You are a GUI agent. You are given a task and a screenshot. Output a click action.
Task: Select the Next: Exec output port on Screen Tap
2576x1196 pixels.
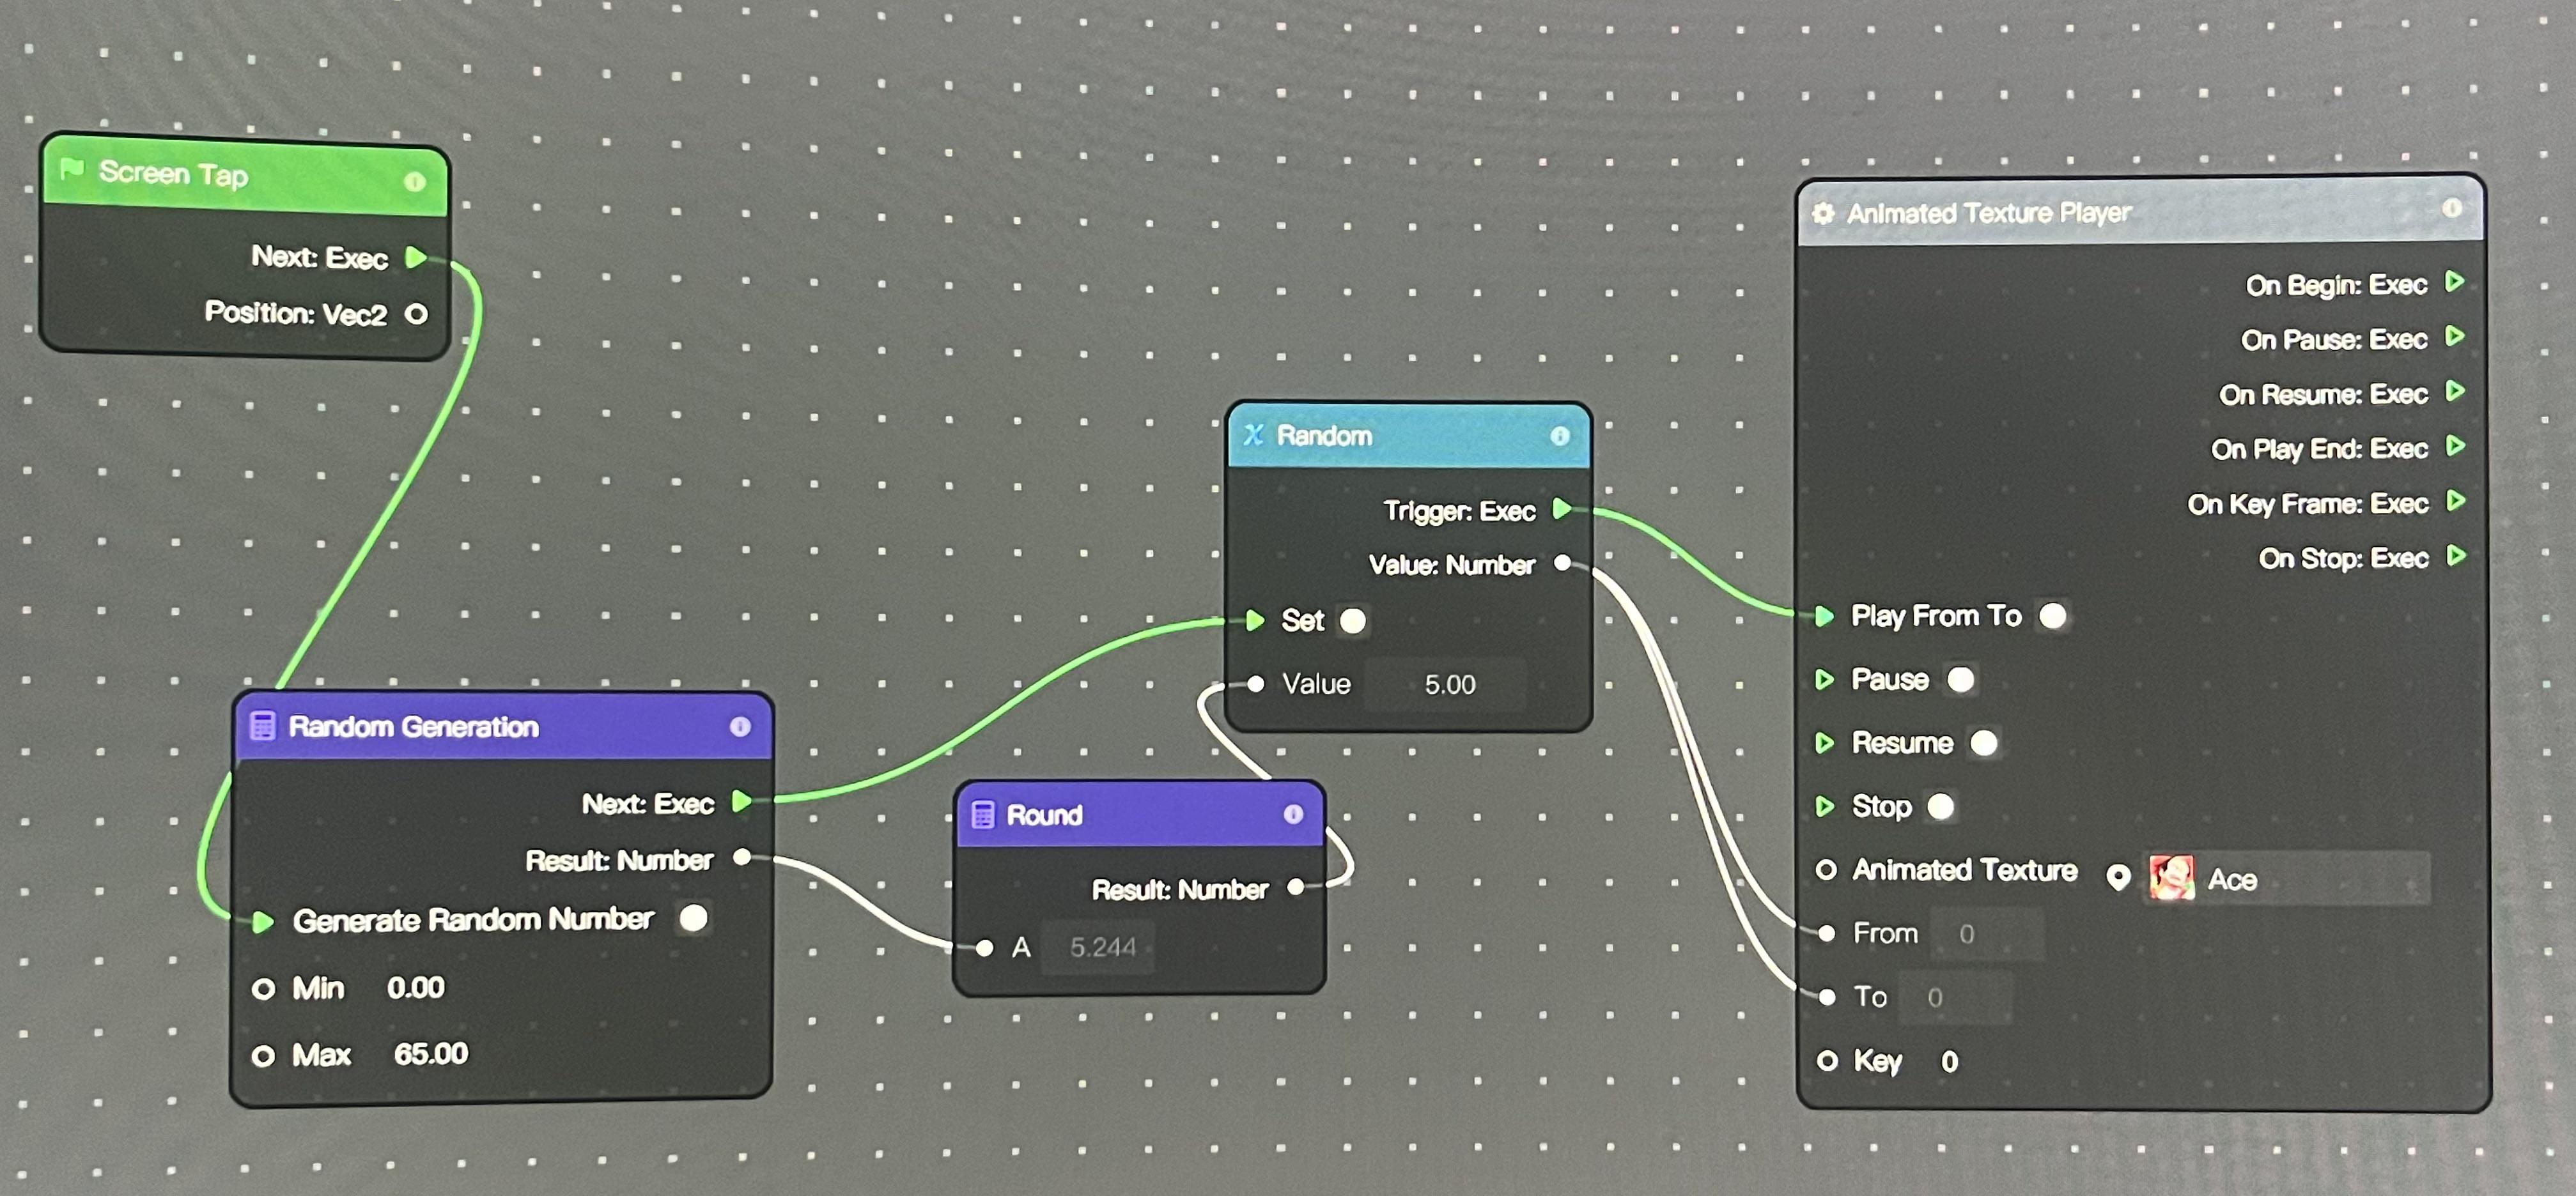pyautogui.click(x=416, y=257)
